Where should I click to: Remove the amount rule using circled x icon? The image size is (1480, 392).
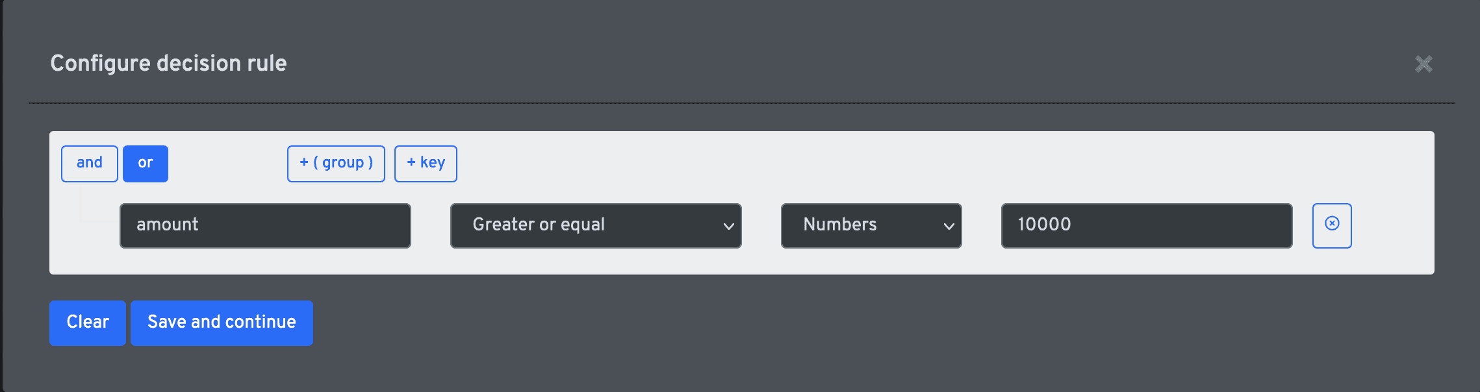[1332, 225]
